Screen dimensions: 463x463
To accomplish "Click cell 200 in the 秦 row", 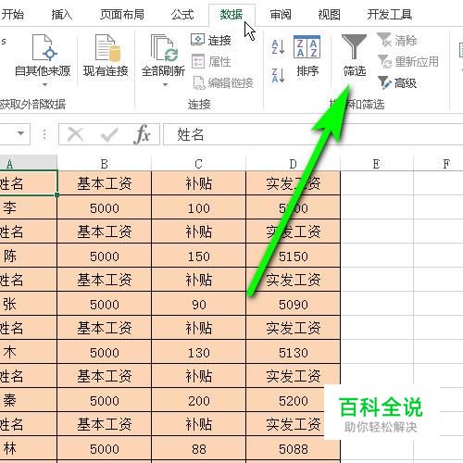I will pyautogui.click(x=198, y=400).
